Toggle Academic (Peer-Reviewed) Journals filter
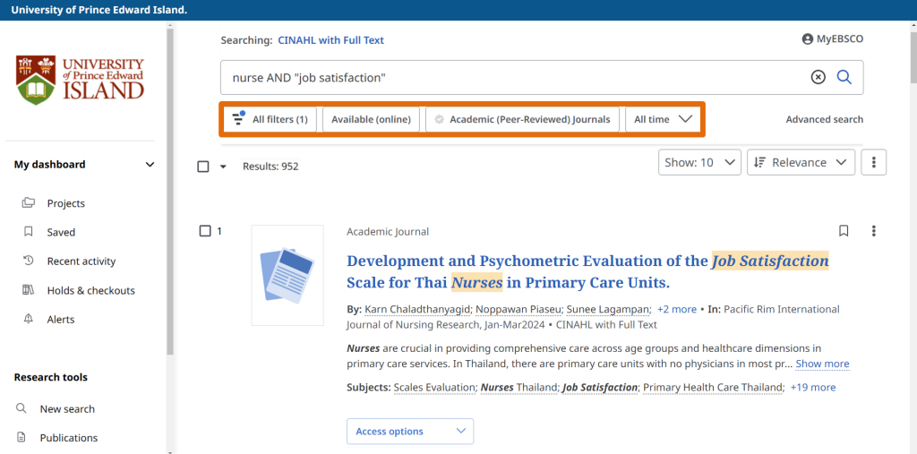917x454 pixels. 522,119
